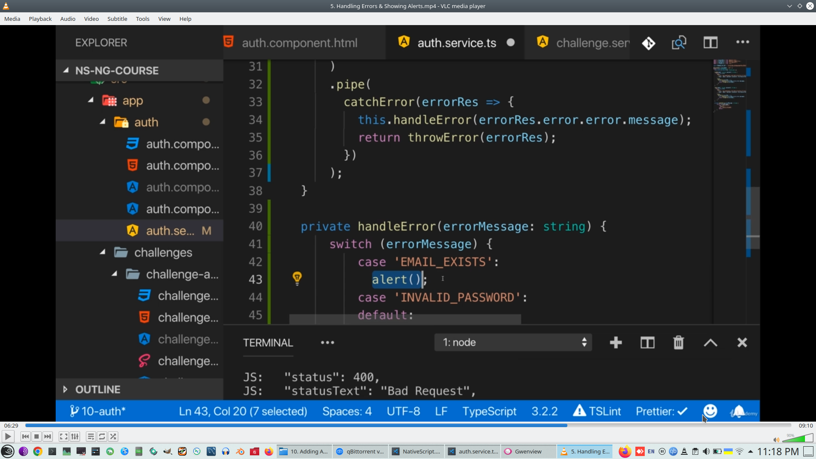Screen dimensions: 816x459
Task: Mute audio using the speaker icon
Action: (x=776, y=440)
